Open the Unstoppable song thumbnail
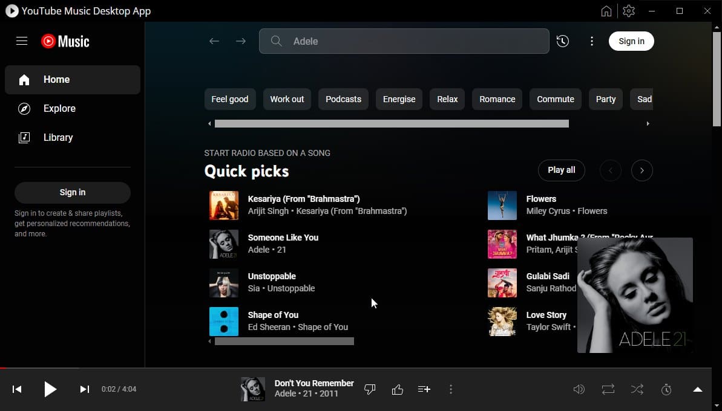This screenshot has width=722, height=411. [x=224, y=283]
